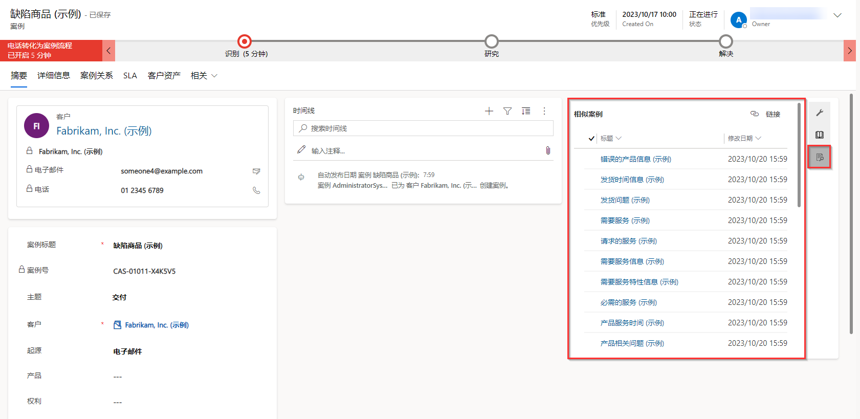The height and width of the screenshot is (419, 860).
Task: Open the timeline filter funnel icon
Action: tap(508, 111)
